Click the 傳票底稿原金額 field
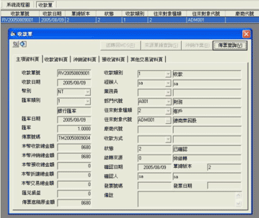 click(x=74, y=203)
